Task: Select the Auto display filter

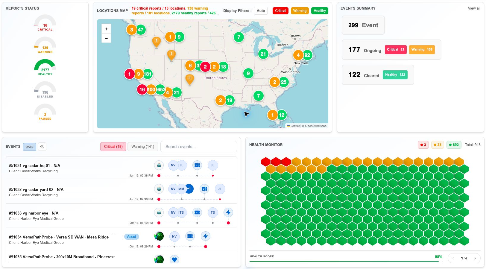Action: click(261, 11)
